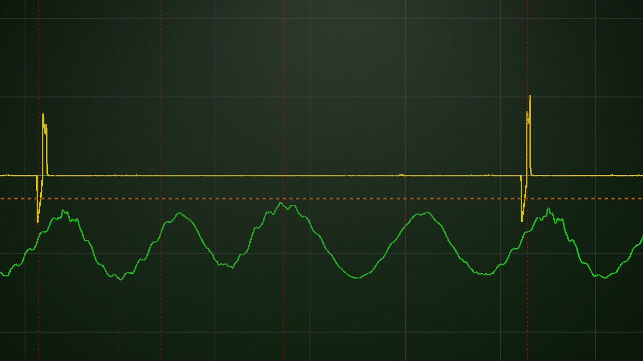Click the noisy green peak below the left yellow pulse
The width and height of the screenshot is (643, 361).
pyautogui.click(x=63, y=211)
